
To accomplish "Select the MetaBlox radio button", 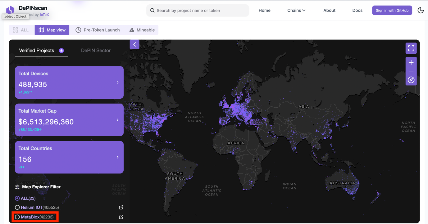I will 17,217.
